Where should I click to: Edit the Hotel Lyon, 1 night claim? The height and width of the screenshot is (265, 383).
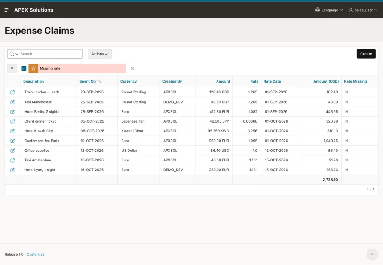13,170
